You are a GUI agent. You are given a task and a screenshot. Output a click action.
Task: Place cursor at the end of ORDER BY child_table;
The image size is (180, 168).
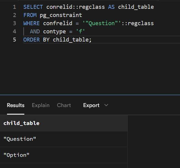[x=92, y=40]
